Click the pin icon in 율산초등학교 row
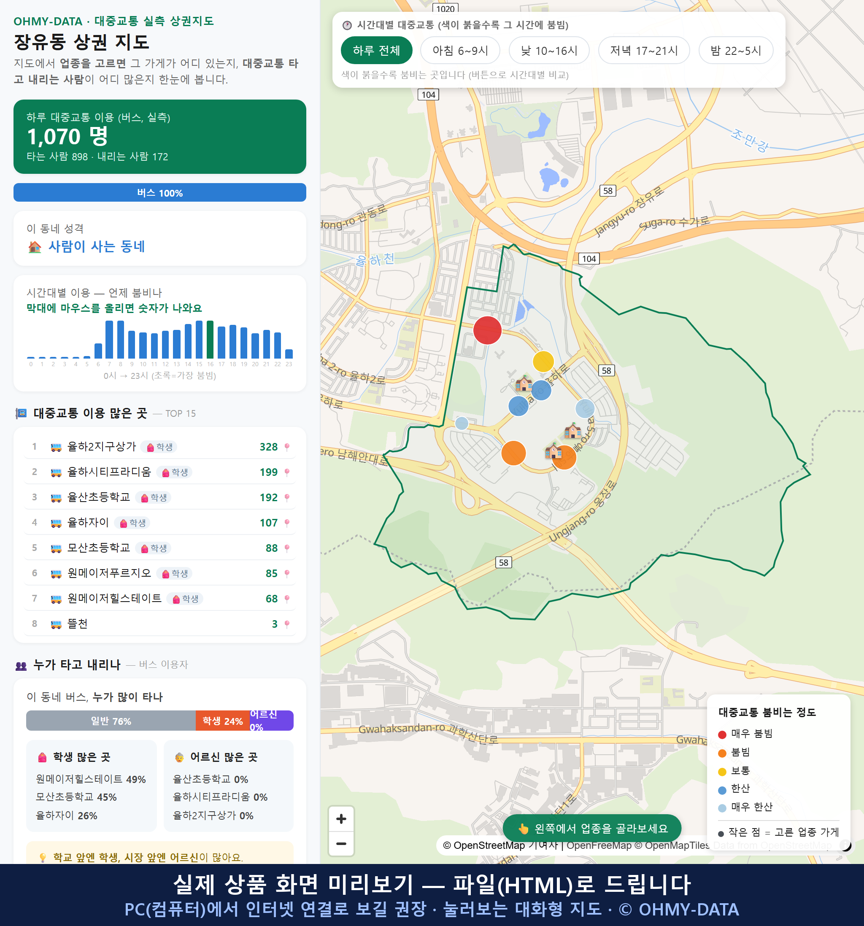The height and width of the screenshot is (926, 864). pyautogui.click(x=287, y=497)
